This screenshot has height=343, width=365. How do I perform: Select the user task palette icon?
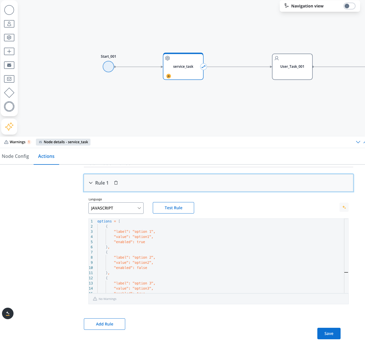[9, 24]
